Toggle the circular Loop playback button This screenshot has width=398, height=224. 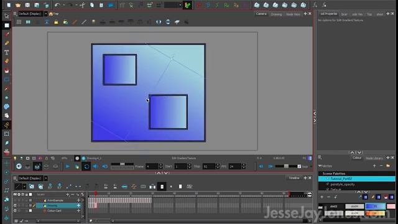tap(86, 166)
